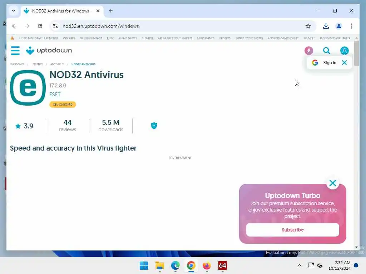Viewport: 366px width, 274px height.
Task: Click the address bar URL
Action: 100,26
